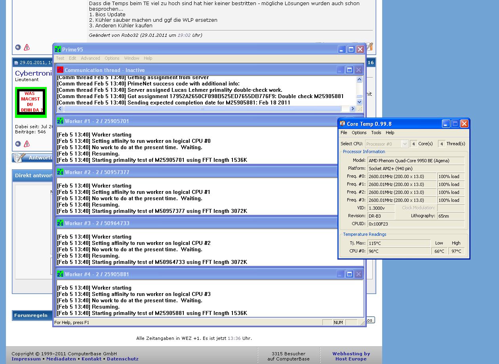Click the Communication thread scroll-down arrow

click(359, 102)
